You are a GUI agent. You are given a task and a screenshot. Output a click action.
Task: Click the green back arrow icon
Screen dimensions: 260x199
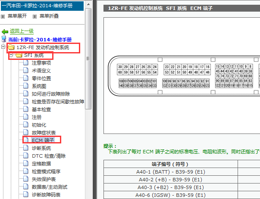click(x=5, y=31)
